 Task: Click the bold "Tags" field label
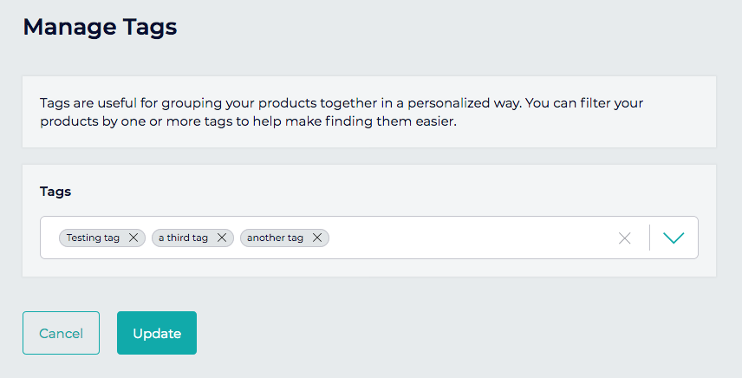point(55,191)
